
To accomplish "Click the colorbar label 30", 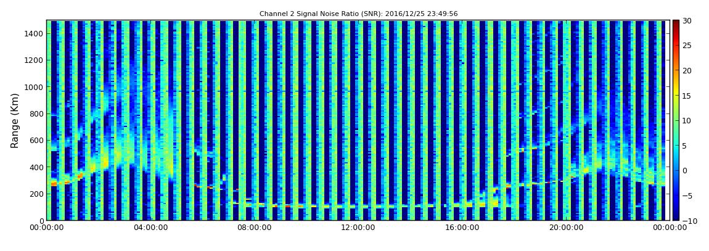I will pyautogui.click(x=687, y=20).
